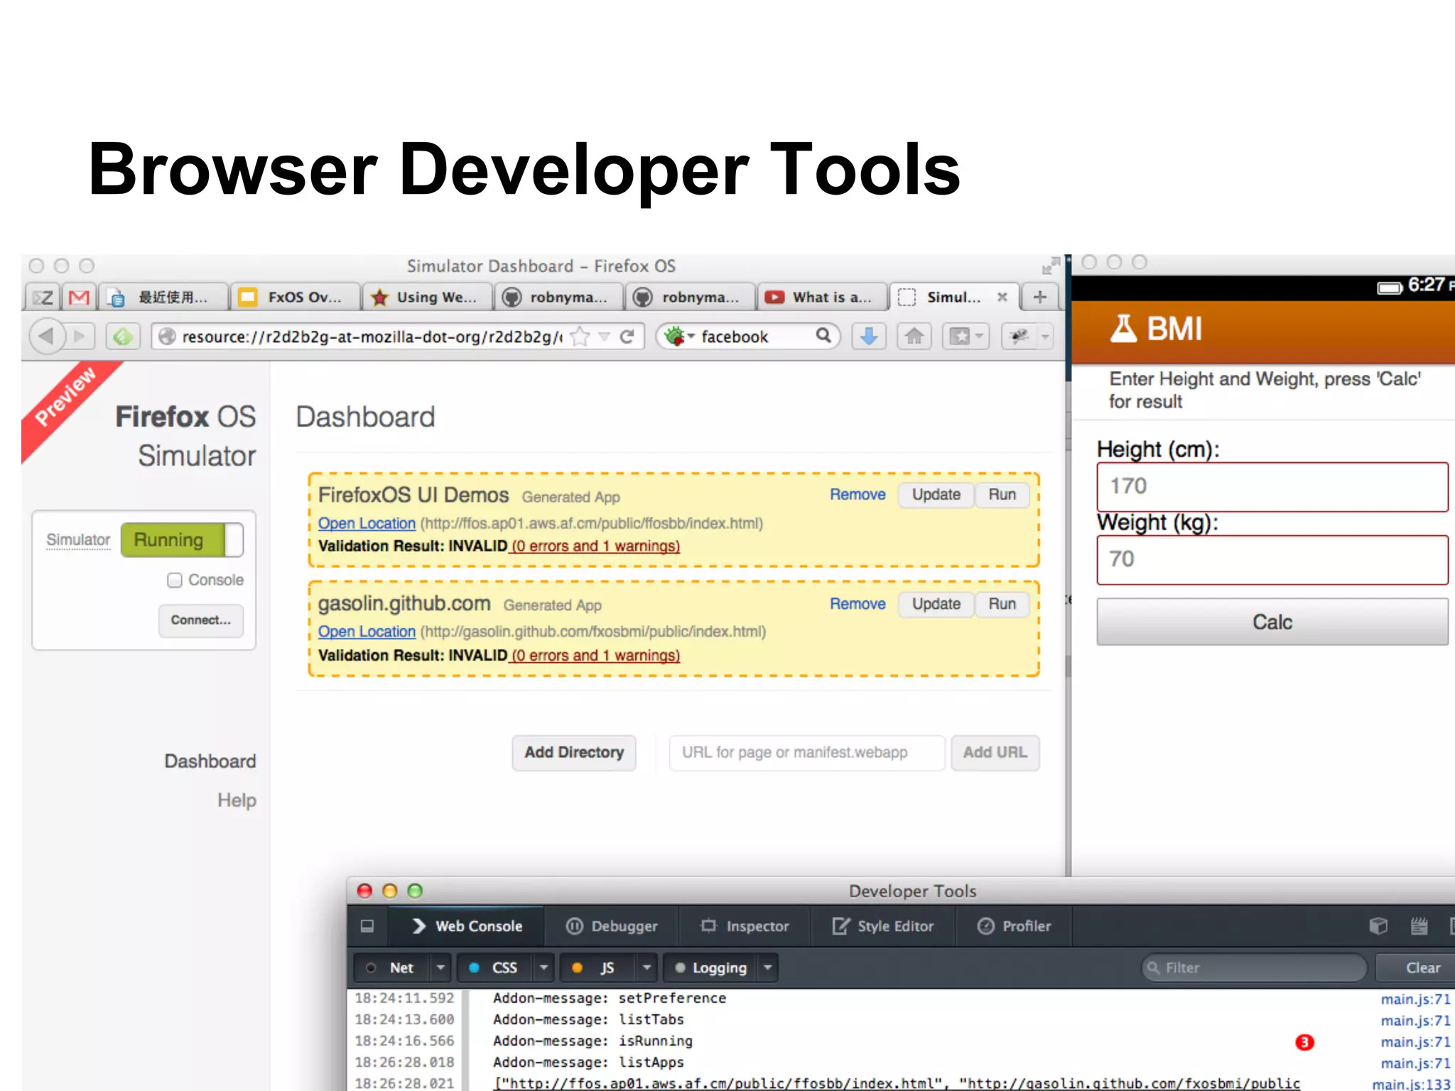Click the Weight (kg) input field
The width and height of the screenshot is (1455, 1091).
(1272, 560)
